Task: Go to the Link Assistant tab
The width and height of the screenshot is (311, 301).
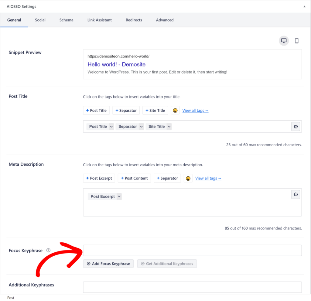Action: coord(99,20)
